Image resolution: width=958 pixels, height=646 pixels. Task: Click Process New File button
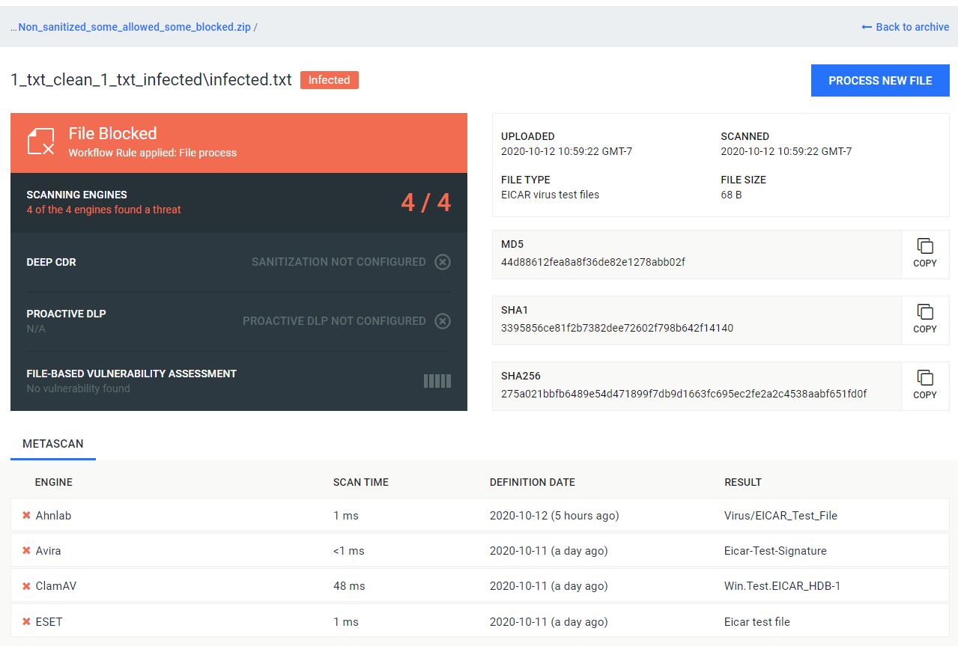[880, 81]
